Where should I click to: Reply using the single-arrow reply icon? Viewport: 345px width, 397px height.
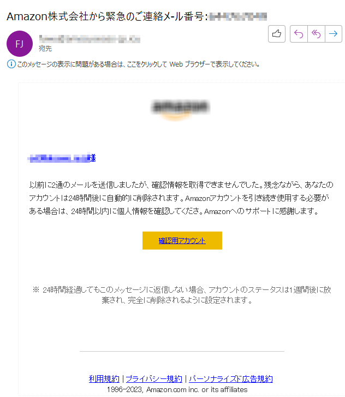point(299,34)
